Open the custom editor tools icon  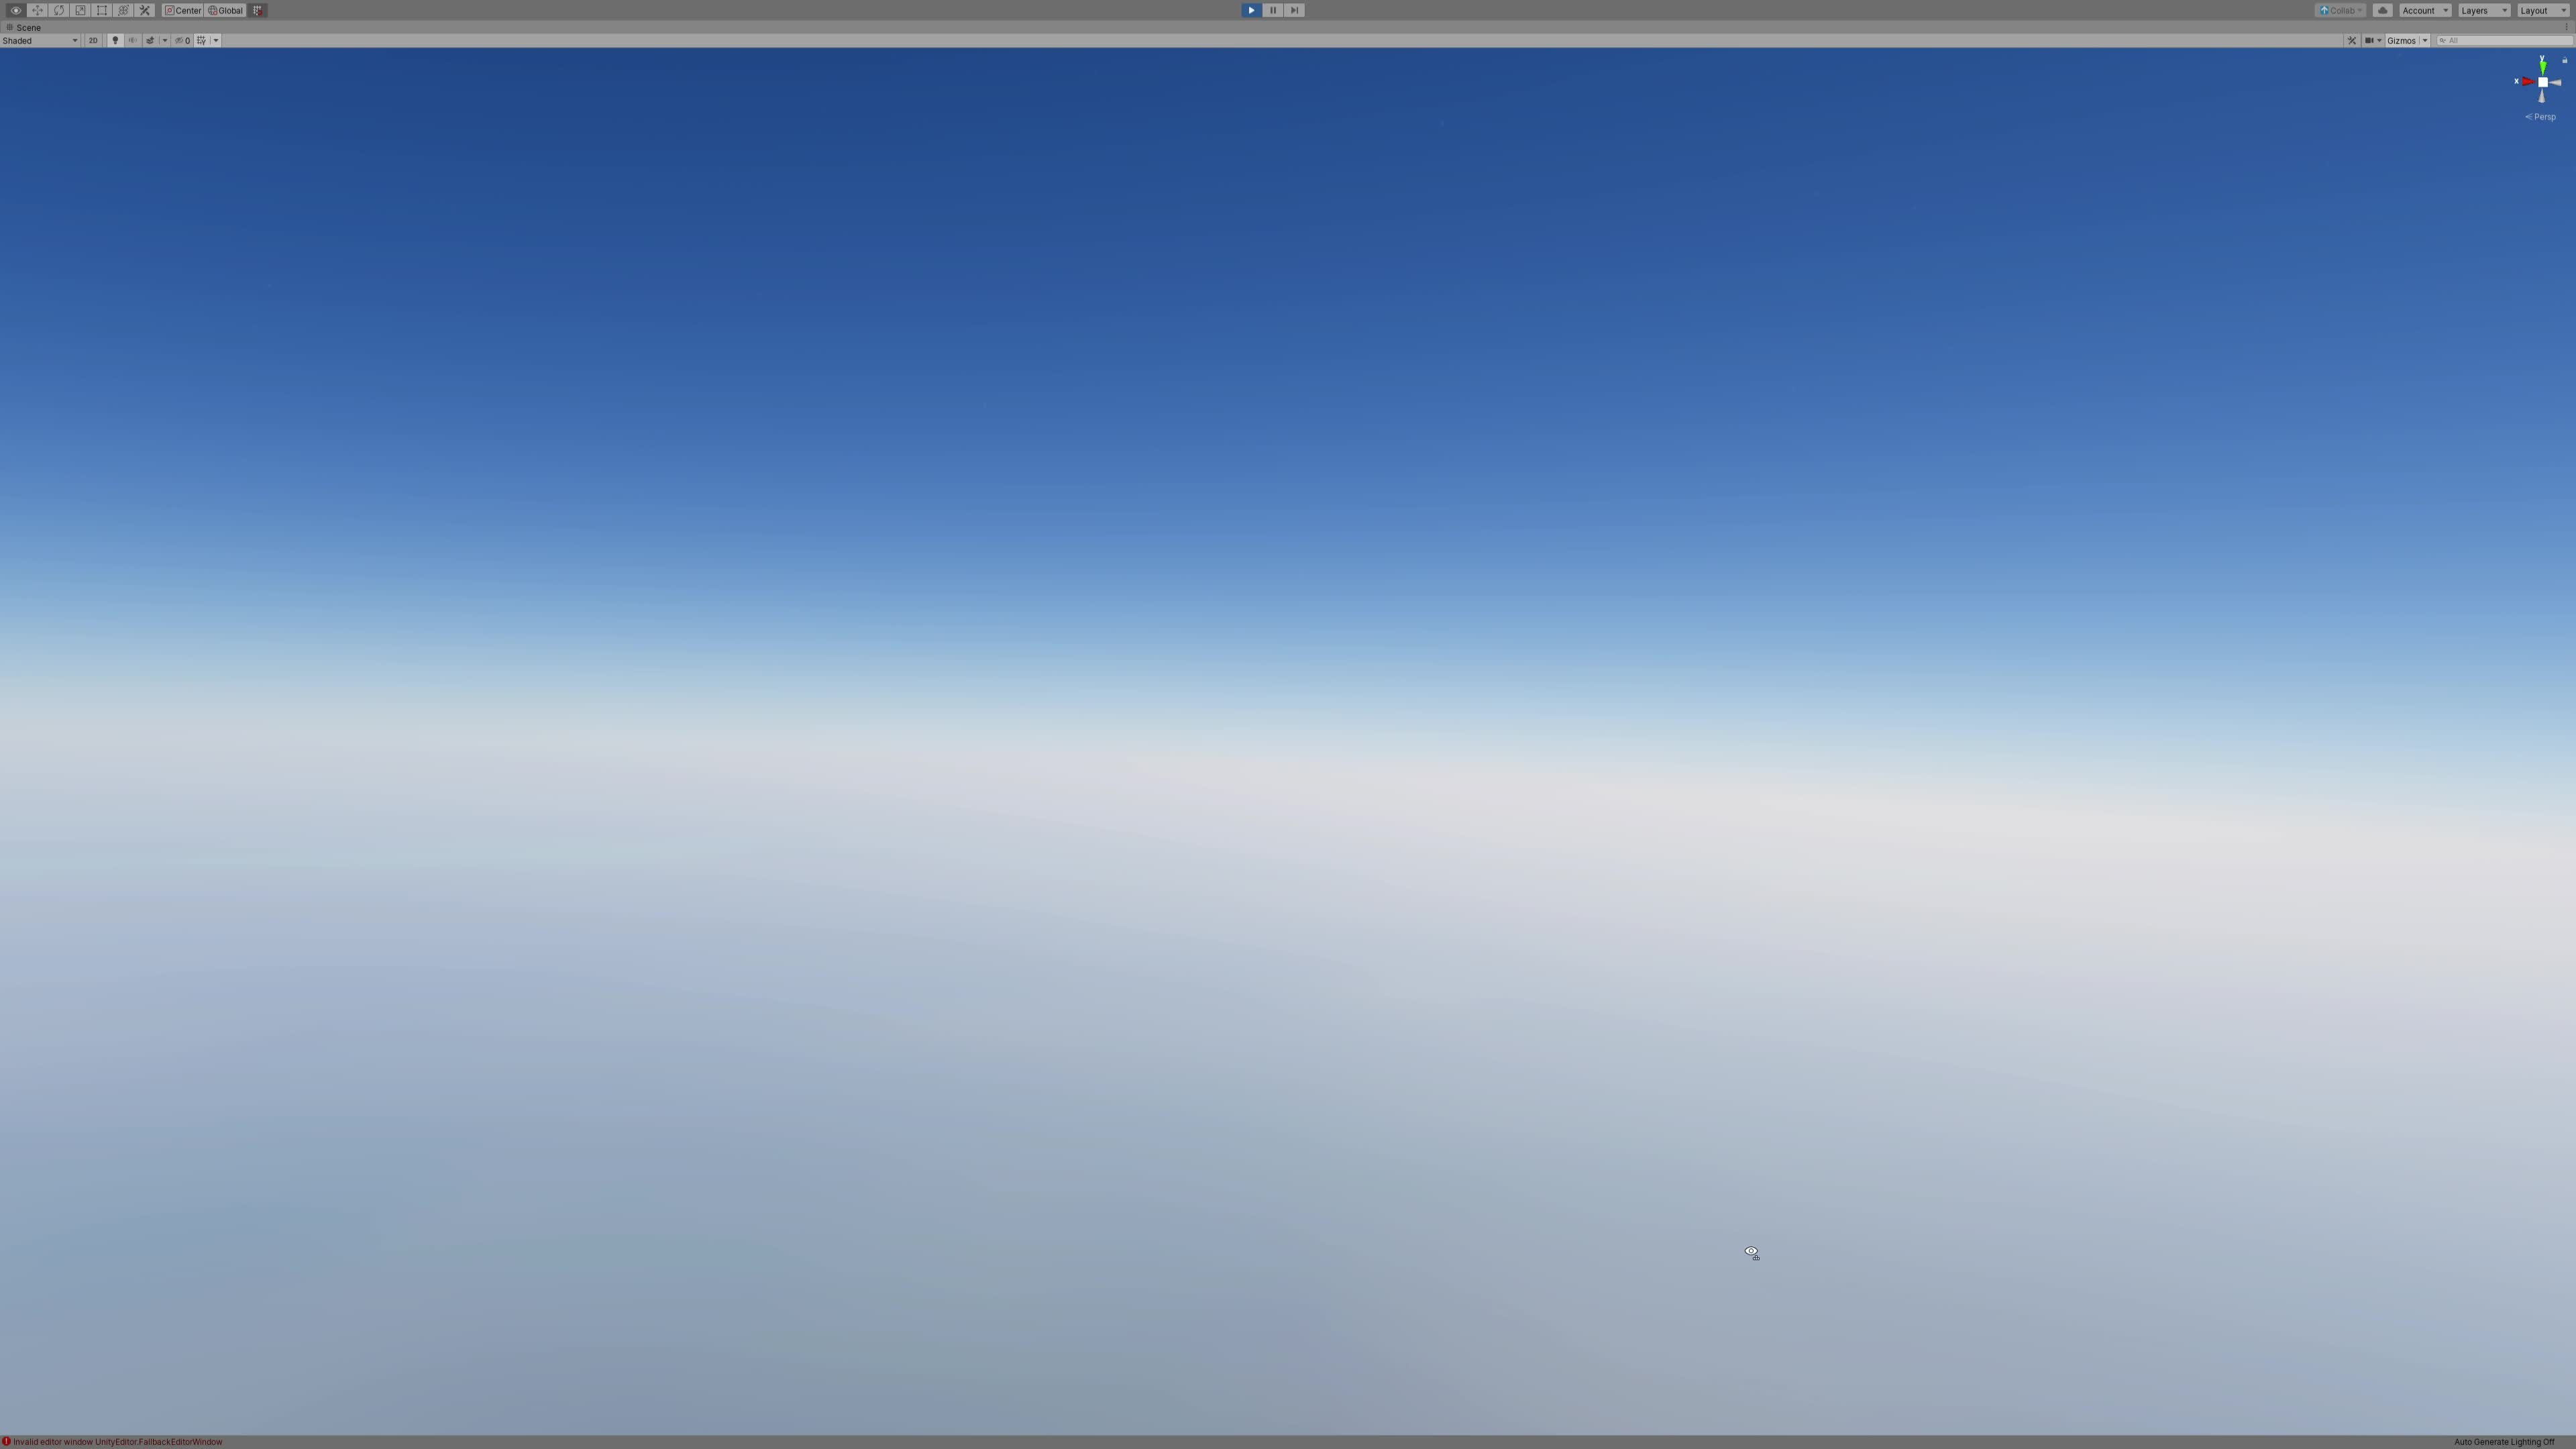tap(144, 10)
